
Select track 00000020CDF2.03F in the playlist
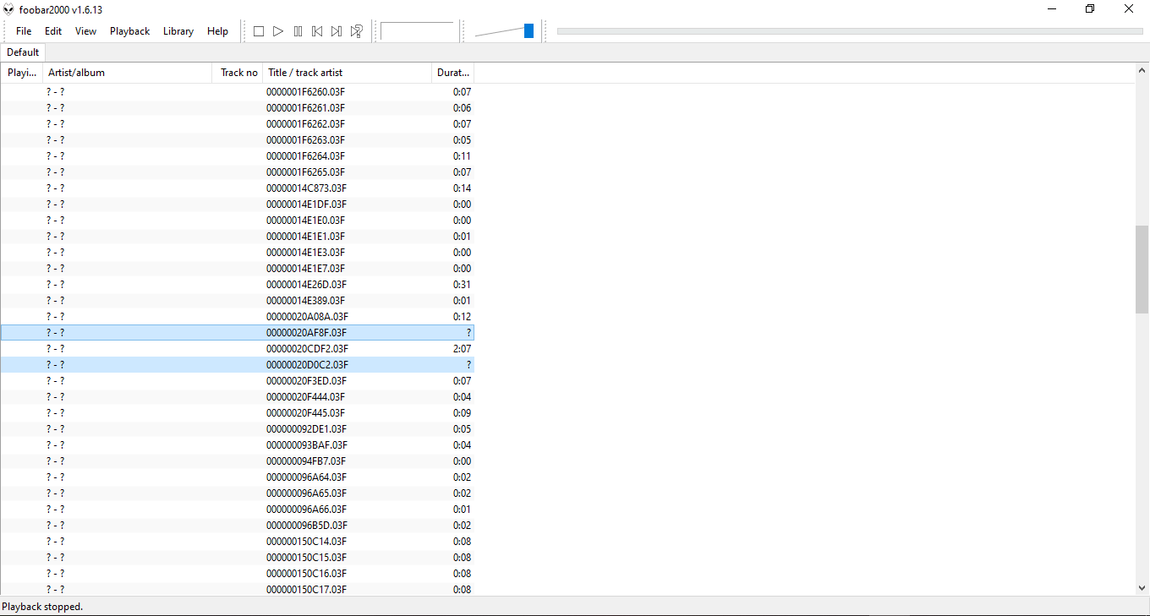307,348
